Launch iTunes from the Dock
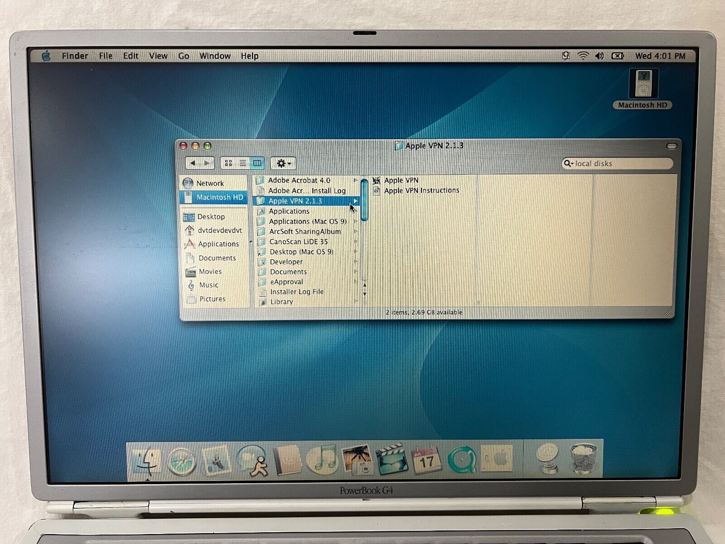Image resolution: width=725 pixels, height=544 pixels. coord(322,459)
